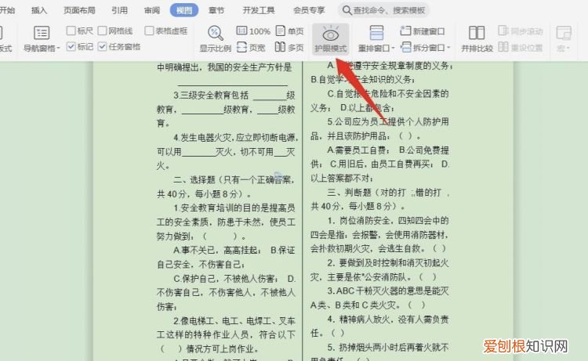588x361 pixels.
Task: Click 并排比较 side-by-side compare
Action: coord(477,39)
